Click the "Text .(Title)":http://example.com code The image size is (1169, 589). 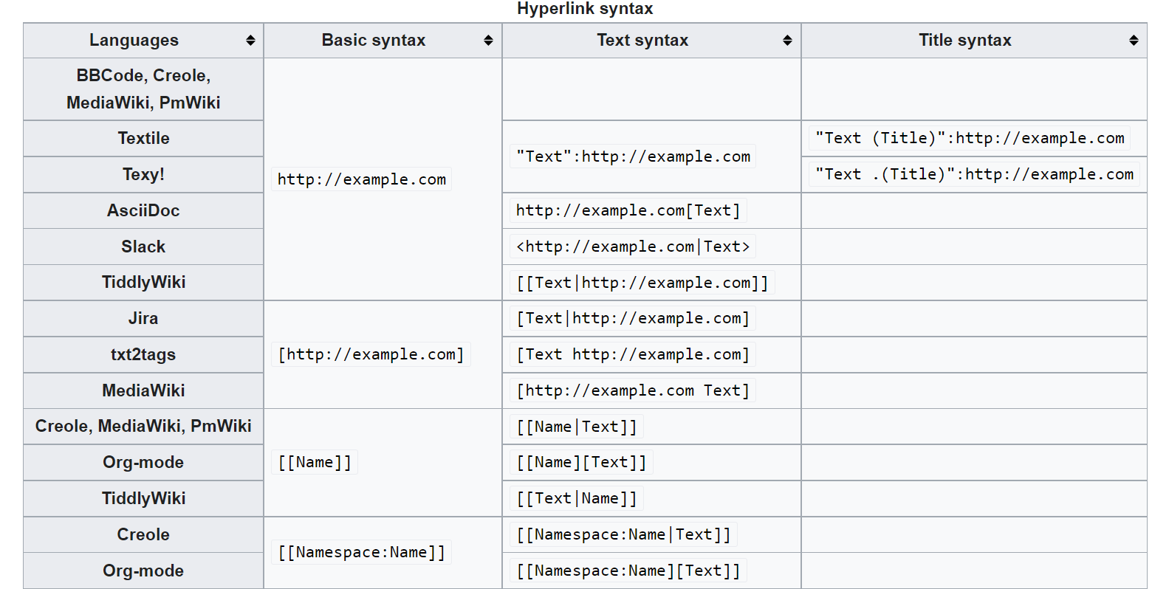coord(975,175)
